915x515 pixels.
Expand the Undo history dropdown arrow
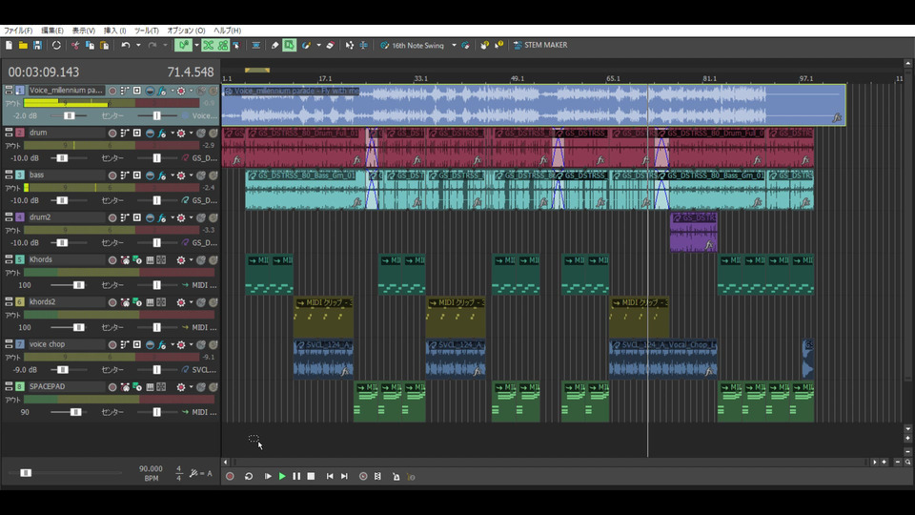[138, 45]
